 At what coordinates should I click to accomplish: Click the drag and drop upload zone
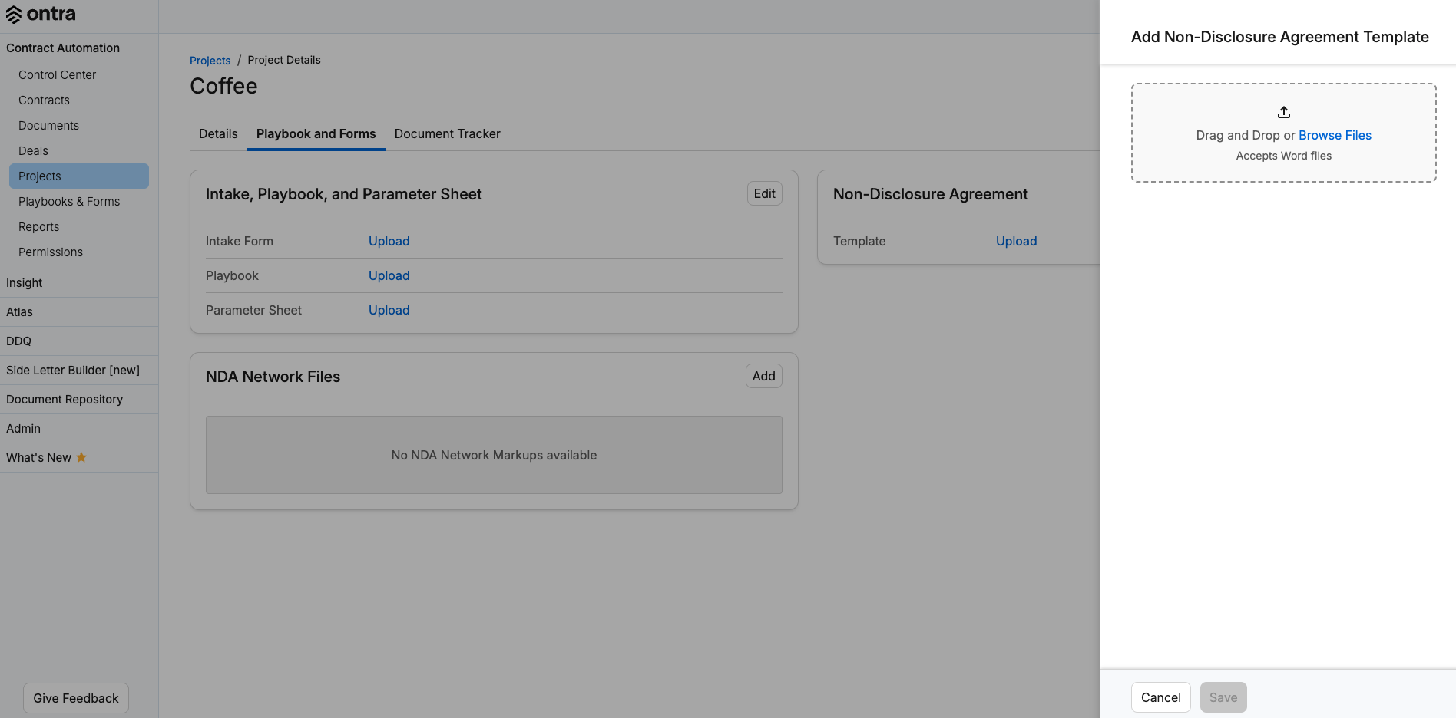pos(1283,133)
